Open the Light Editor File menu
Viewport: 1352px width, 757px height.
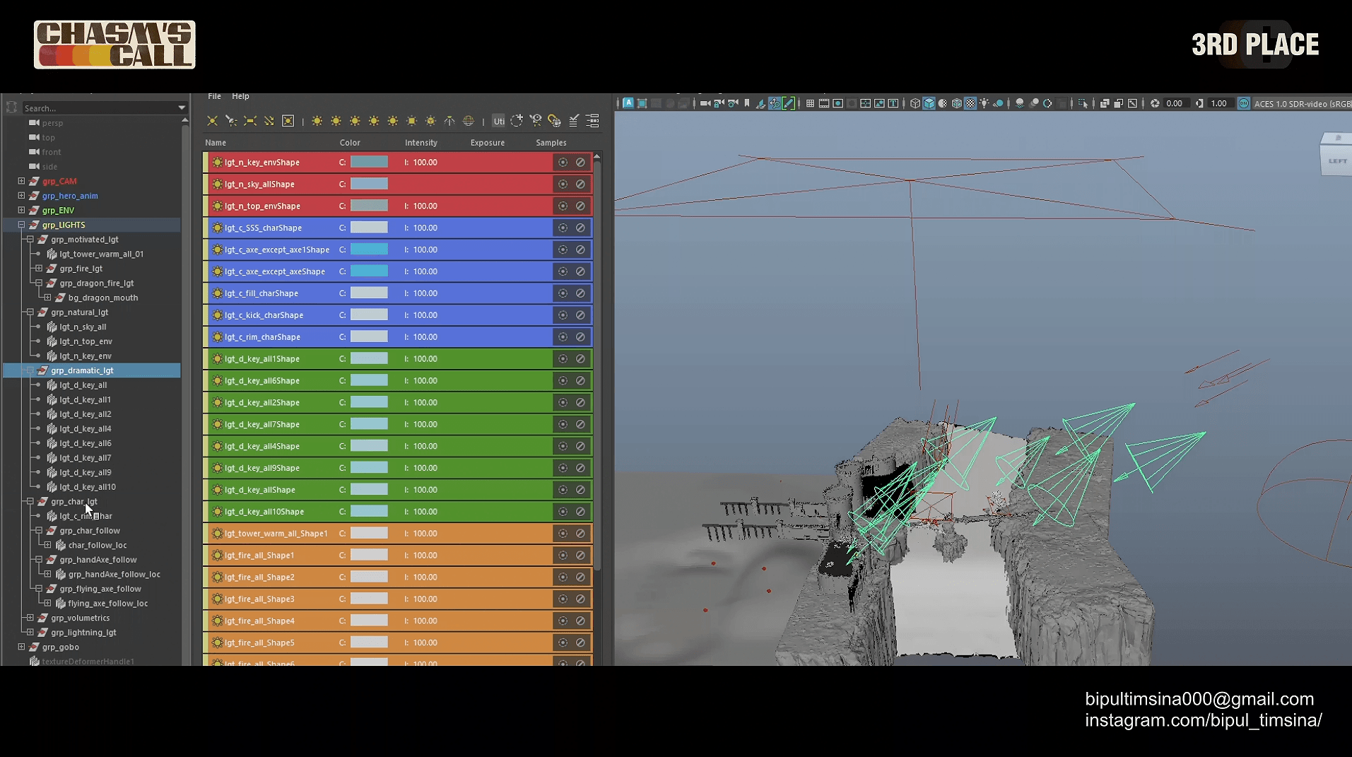[x=214, y=96]
